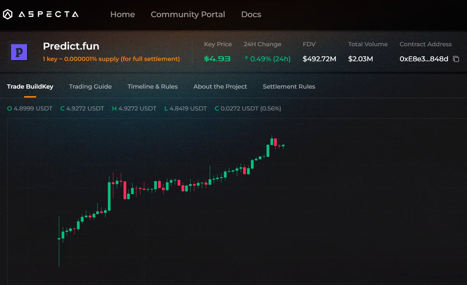467x285 pixels.
Task: Open the Docs link
Action: point(251,14)
